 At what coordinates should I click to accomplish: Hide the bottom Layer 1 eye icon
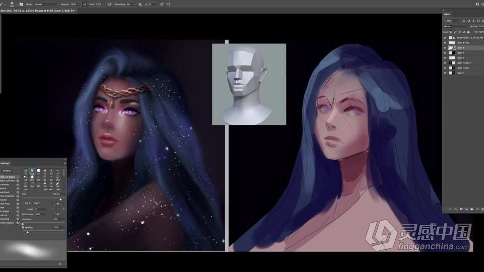[445, 73]
